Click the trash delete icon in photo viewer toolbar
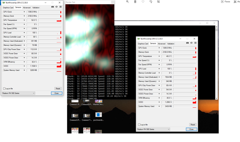 (x=135, y=2)
